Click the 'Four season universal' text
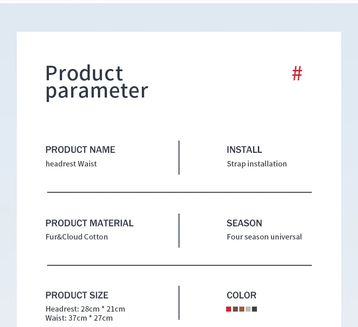 (264, 237)
